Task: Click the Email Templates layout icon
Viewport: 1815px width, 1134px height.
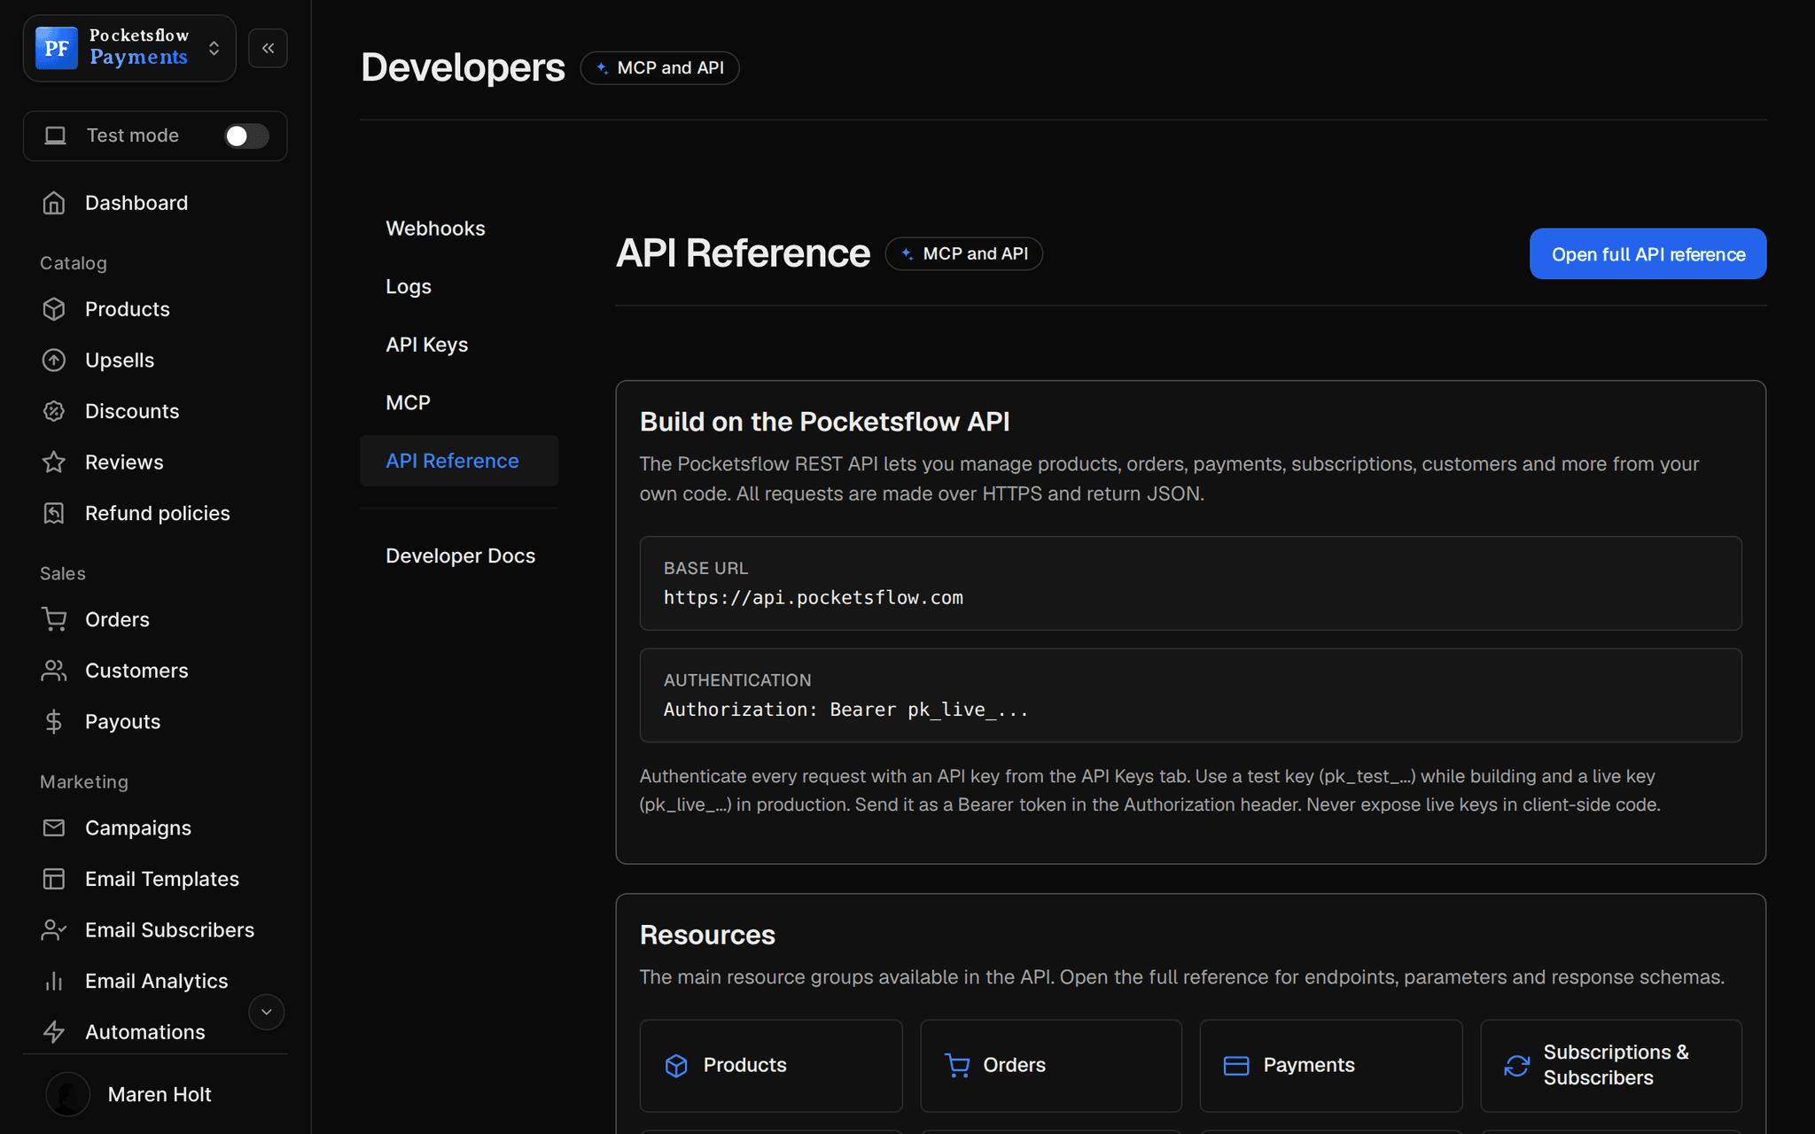Action: 54,879
